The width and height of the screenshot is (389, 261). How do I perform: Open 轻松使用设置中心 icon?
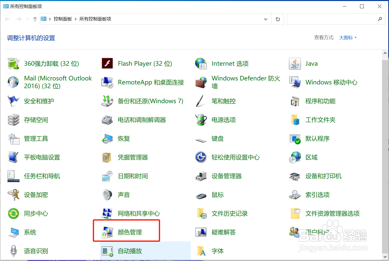coord(201,157)
